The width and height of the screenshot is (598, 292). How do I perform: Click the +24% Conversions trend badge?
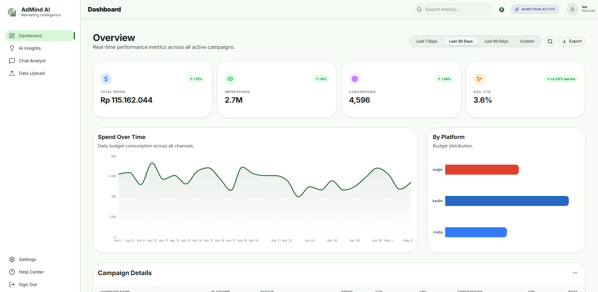tap(444, 79)
